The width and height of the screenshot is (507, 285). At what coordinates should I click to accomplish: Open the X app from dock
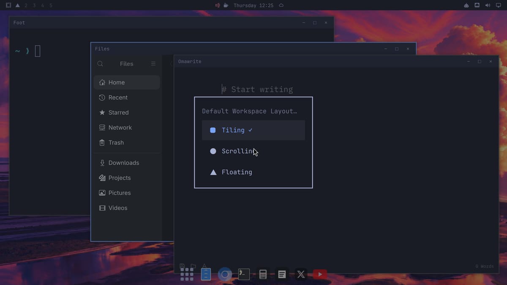coord(301,274)
